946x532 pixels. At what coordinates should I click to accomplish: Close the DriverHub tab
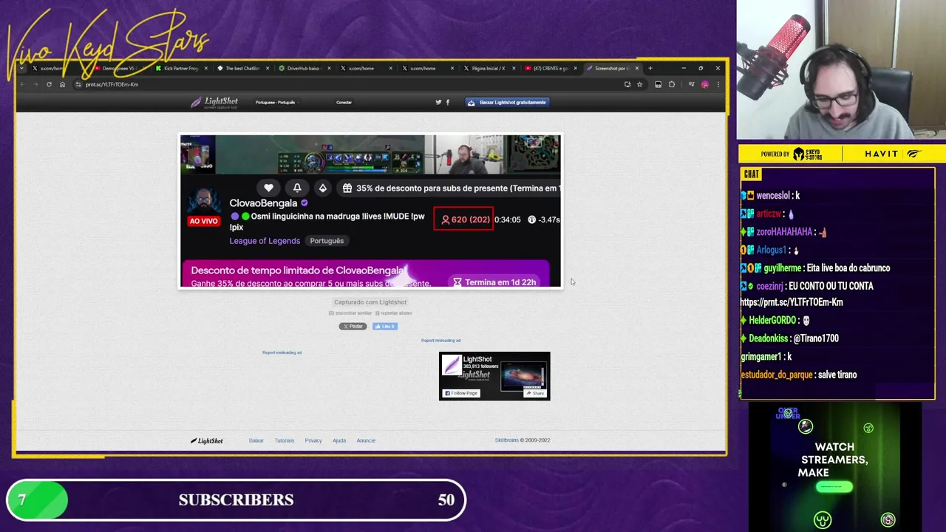click(x=329, y=68)
